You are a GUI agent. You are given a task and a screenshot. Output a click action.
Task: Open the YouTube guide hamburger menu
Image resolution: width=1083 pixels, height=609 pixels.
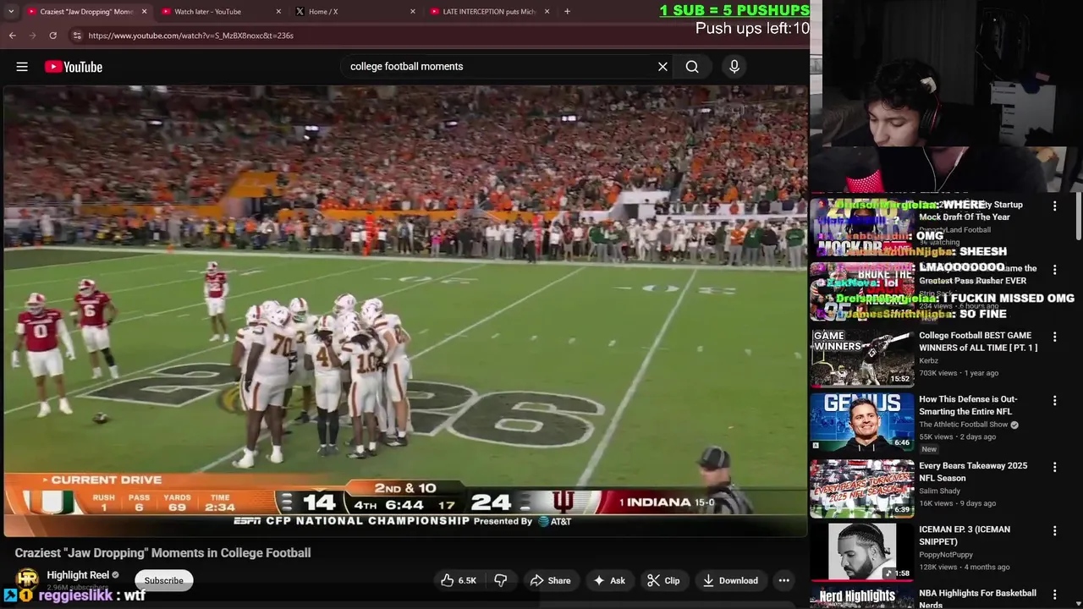22,67
